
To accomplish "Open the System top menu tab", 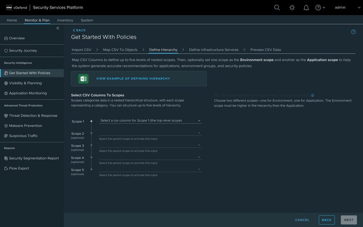I will click(x=87, y=20).
